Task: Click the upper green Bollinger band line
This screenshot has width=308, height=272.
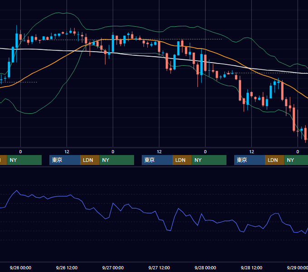Action: pyautogui.click(x=129, y=26)
